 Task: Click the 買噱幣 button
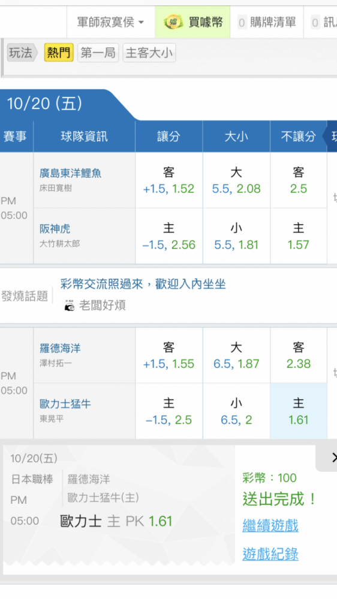(193, 22)
